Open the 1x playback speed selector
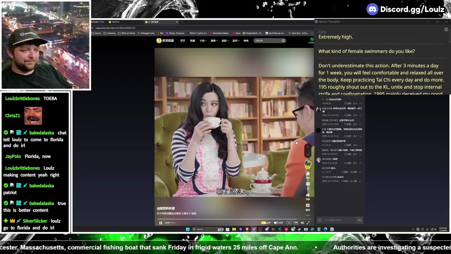 point(289,223)
